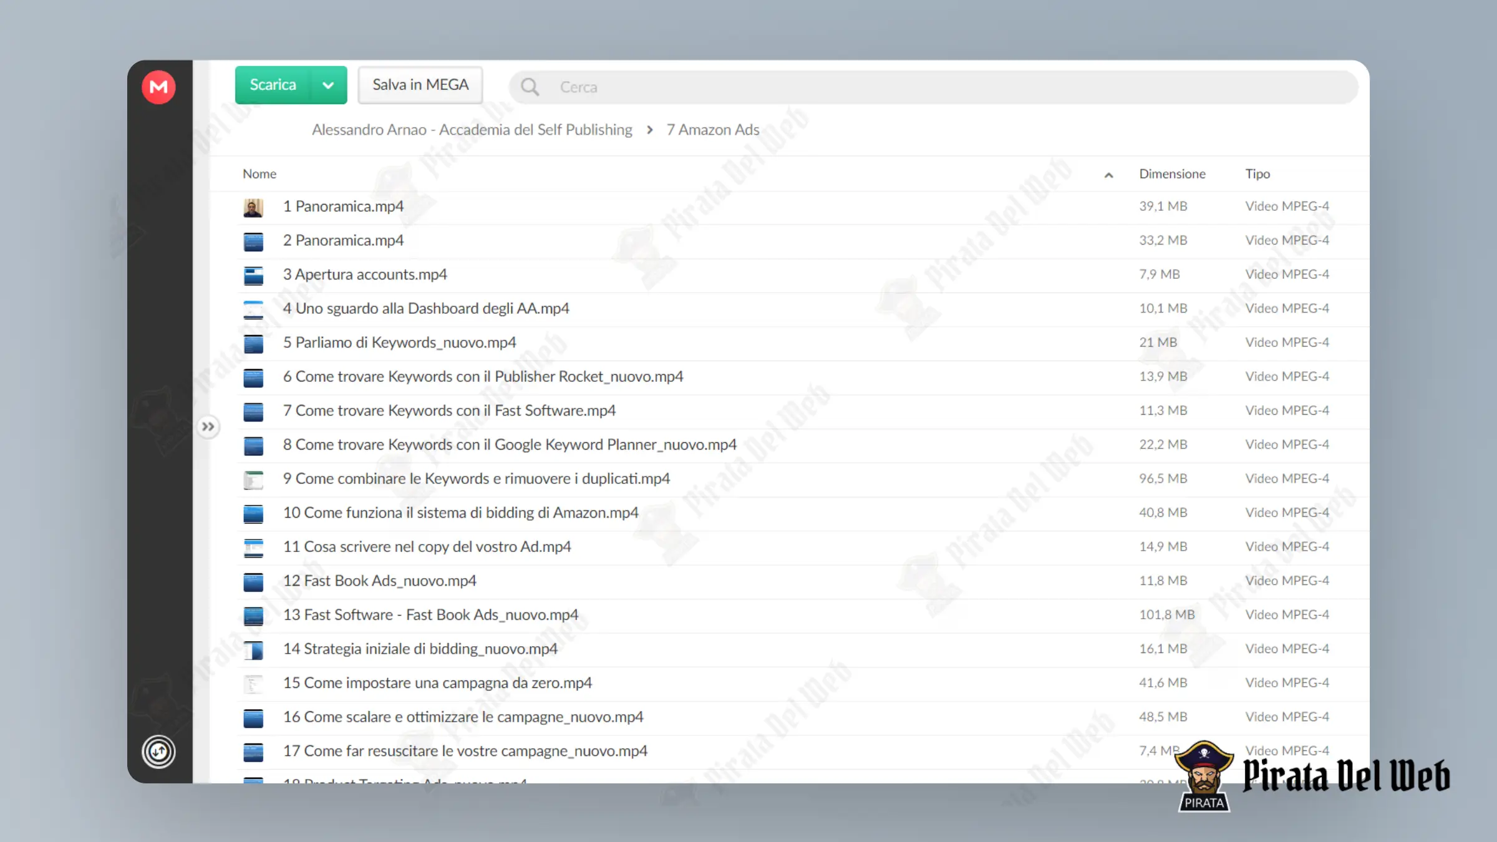Open the transfers icon in the sidebar
Image resolution: width=1497 pixels, height=842 pixels.
point(158,752)
